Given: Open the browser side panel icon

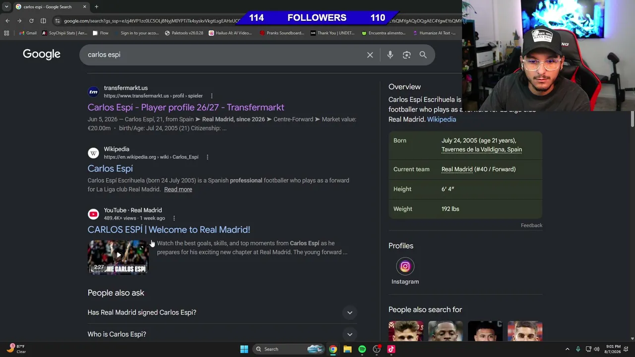Looking at the screenshot, I should pos(43,21).
